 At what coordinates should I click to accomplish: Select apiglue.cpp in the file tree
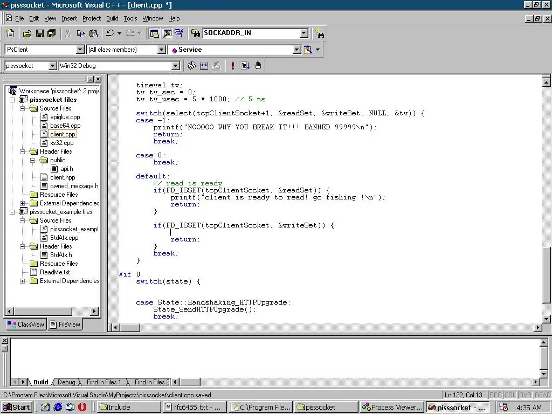[x=65, y=117]
